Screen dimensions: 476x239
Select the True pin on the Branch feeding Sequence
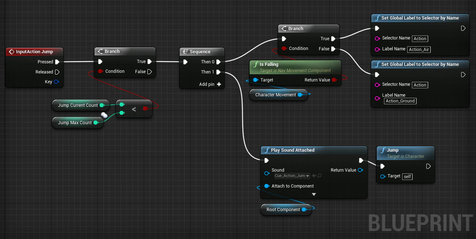coord(149,62)
